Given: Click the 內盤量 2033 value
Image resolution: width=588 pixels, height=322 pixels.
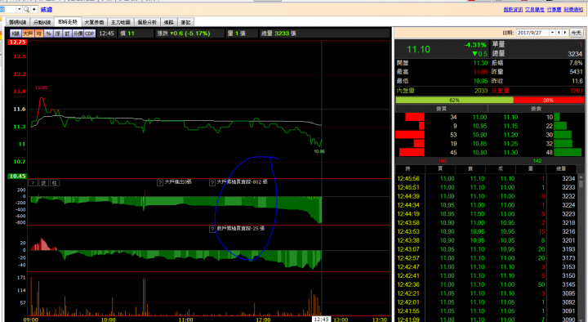Looking at the screenshot, I should (481, 91).
